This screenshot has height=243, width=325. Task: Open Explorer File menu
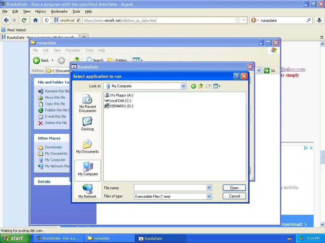[x=36, y=50]
